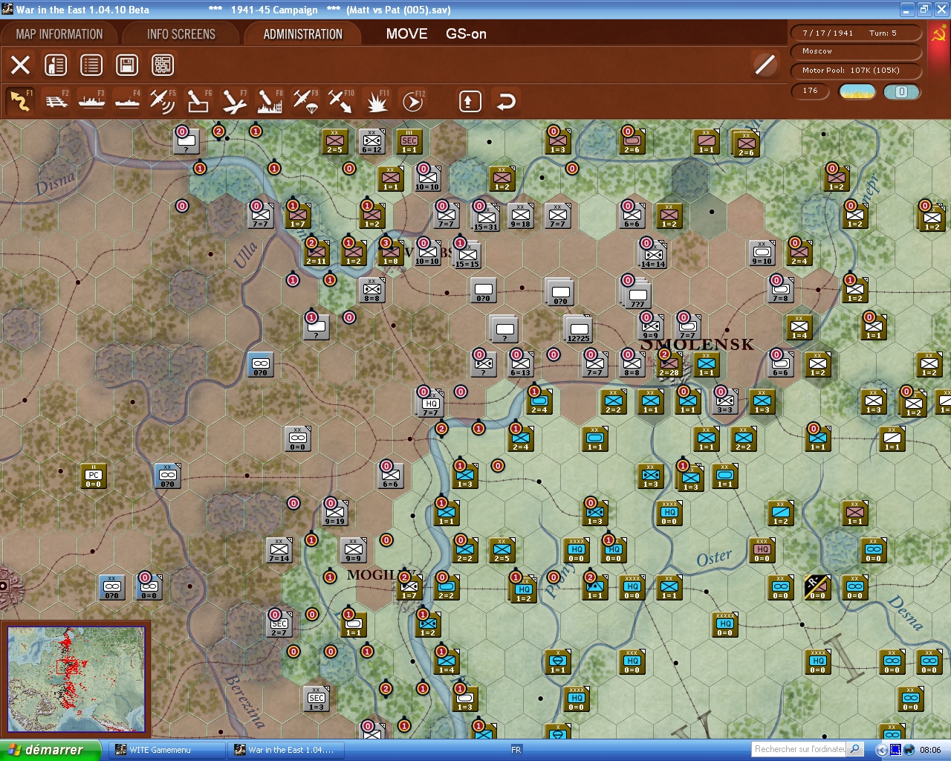
Task: Select the 15=31 unit counter
Action: [485, 218]
